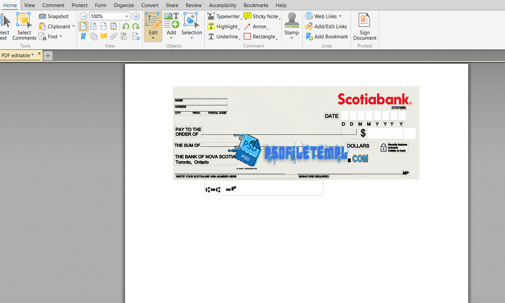Click the dollar amount box beside $
The height and width of the screenshot is (303, 505).
coord(391,133)
